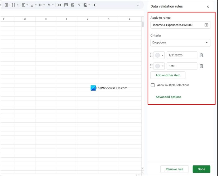This screenshot has height=176, width=218.
Task: Delete the Date dropdown item
Action: click(201, 66)
